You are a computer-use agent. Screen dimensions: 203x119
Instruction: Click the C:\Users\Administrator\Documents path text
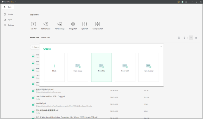[48, 92]
